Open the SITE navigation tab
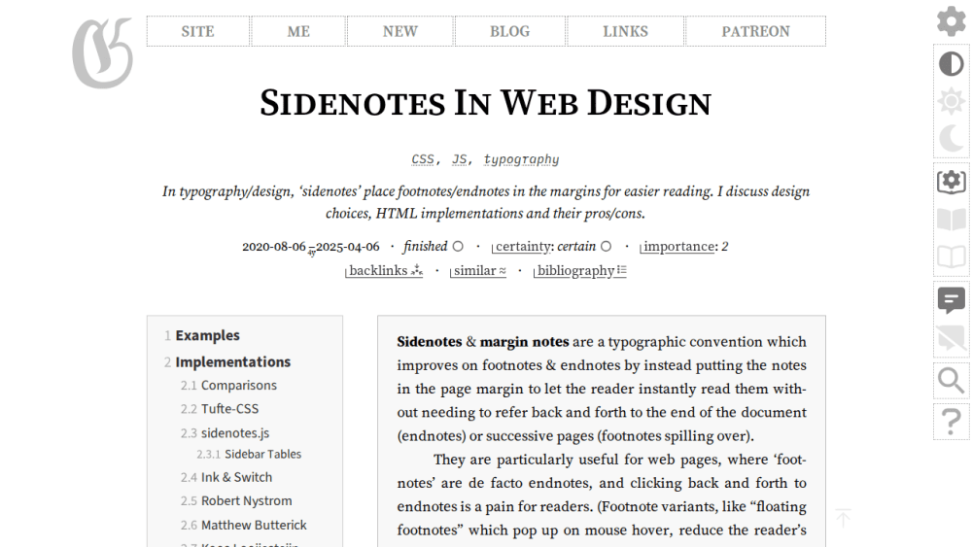The height and width of the screenshot is (547, 972). (x=197, y=32)
